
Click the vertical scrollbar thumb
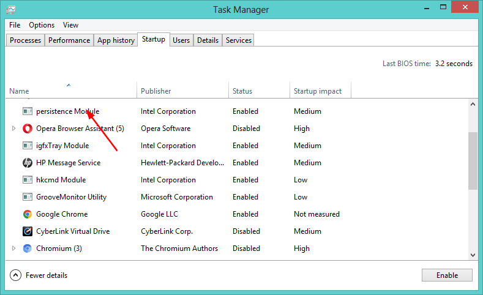click(x=472, y=160)
